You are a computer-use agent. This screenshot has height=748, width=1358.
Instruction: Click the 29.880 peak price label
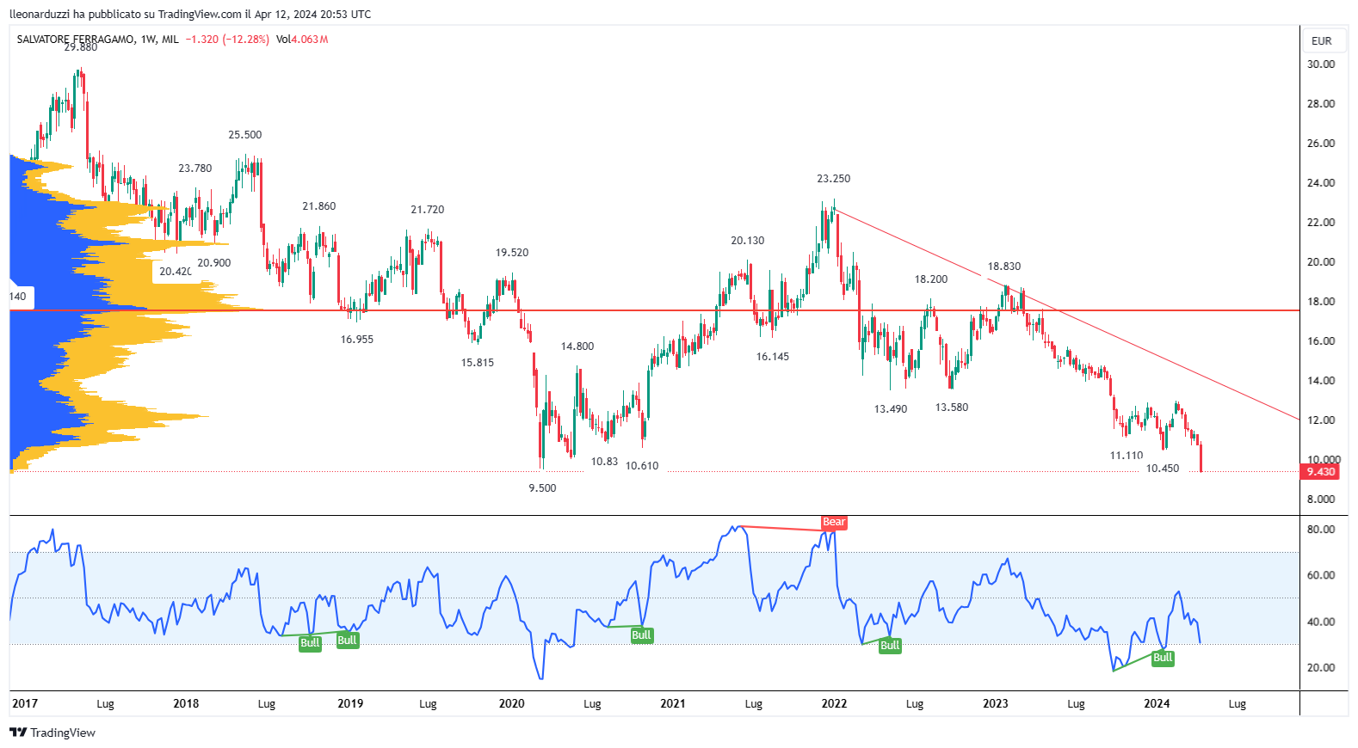[x=81, y=47]
